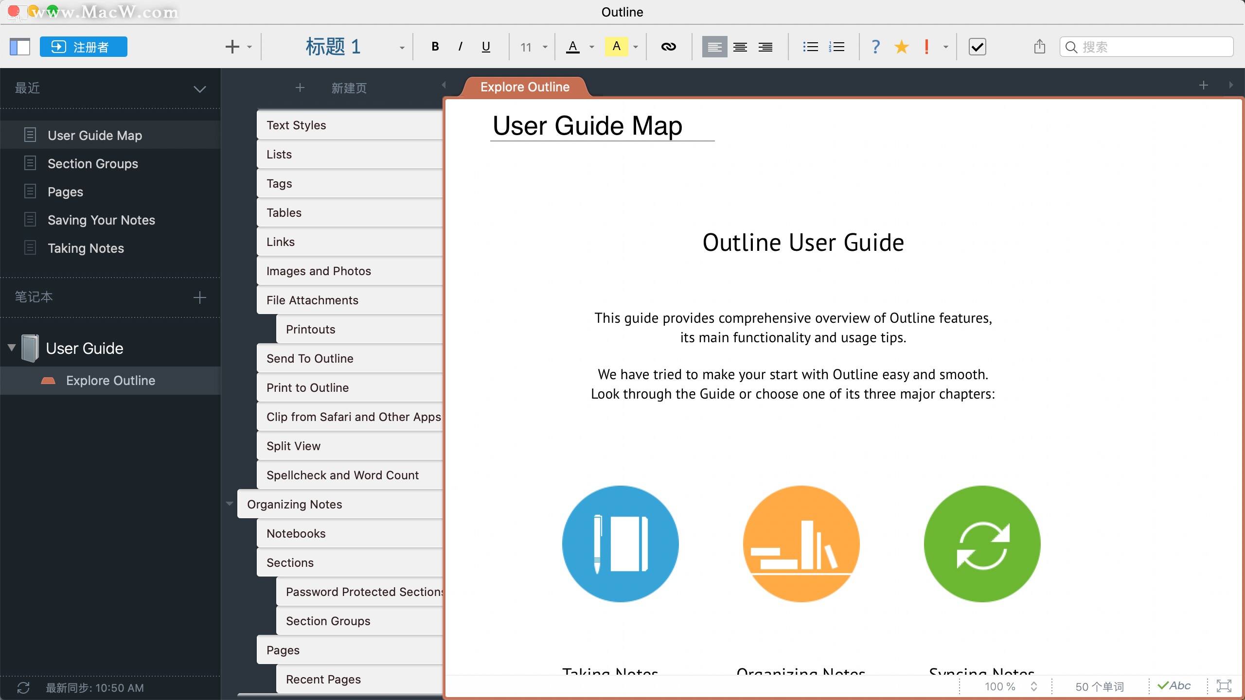1245x700 pixels.
Task: Open the Tags page
Action: click(350, 183)
